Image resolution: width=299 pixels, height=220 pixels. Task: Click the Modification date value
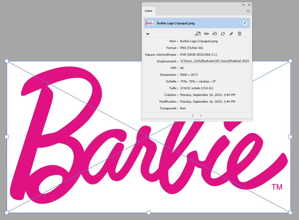pyautogui.click(x=207, y=102)
